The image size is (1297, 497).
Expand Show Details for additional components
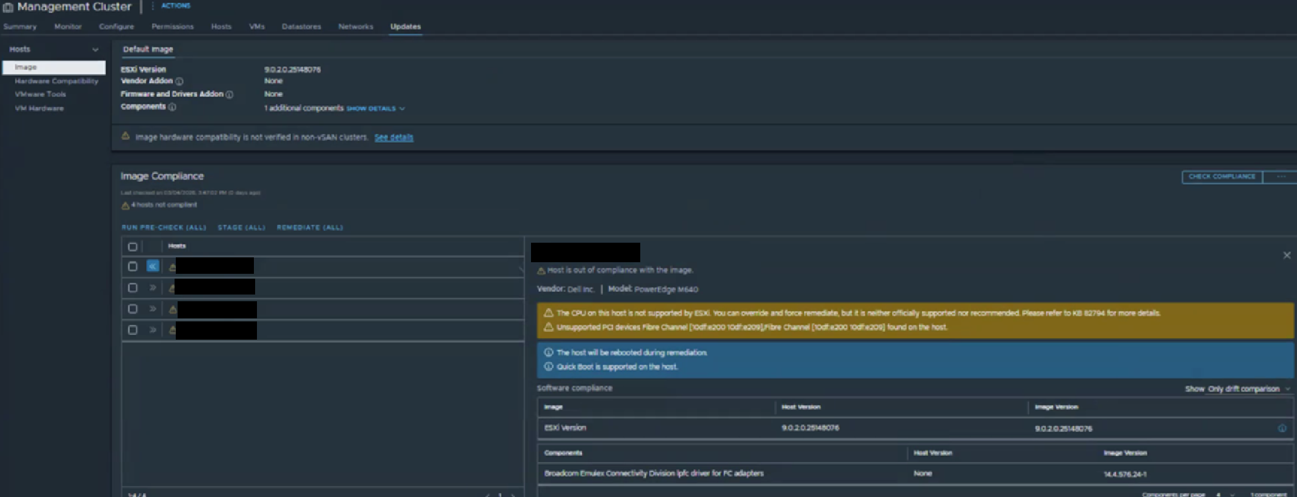click(x=375, y=109)
